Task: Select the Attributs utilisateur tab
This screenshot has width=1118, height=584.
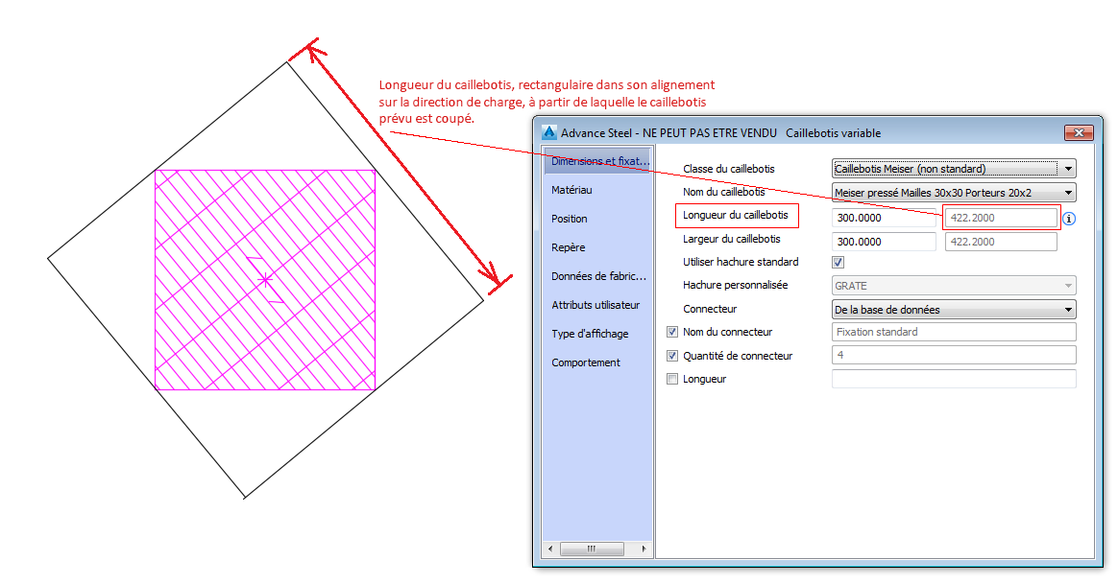Action: (x=597, y=305)
